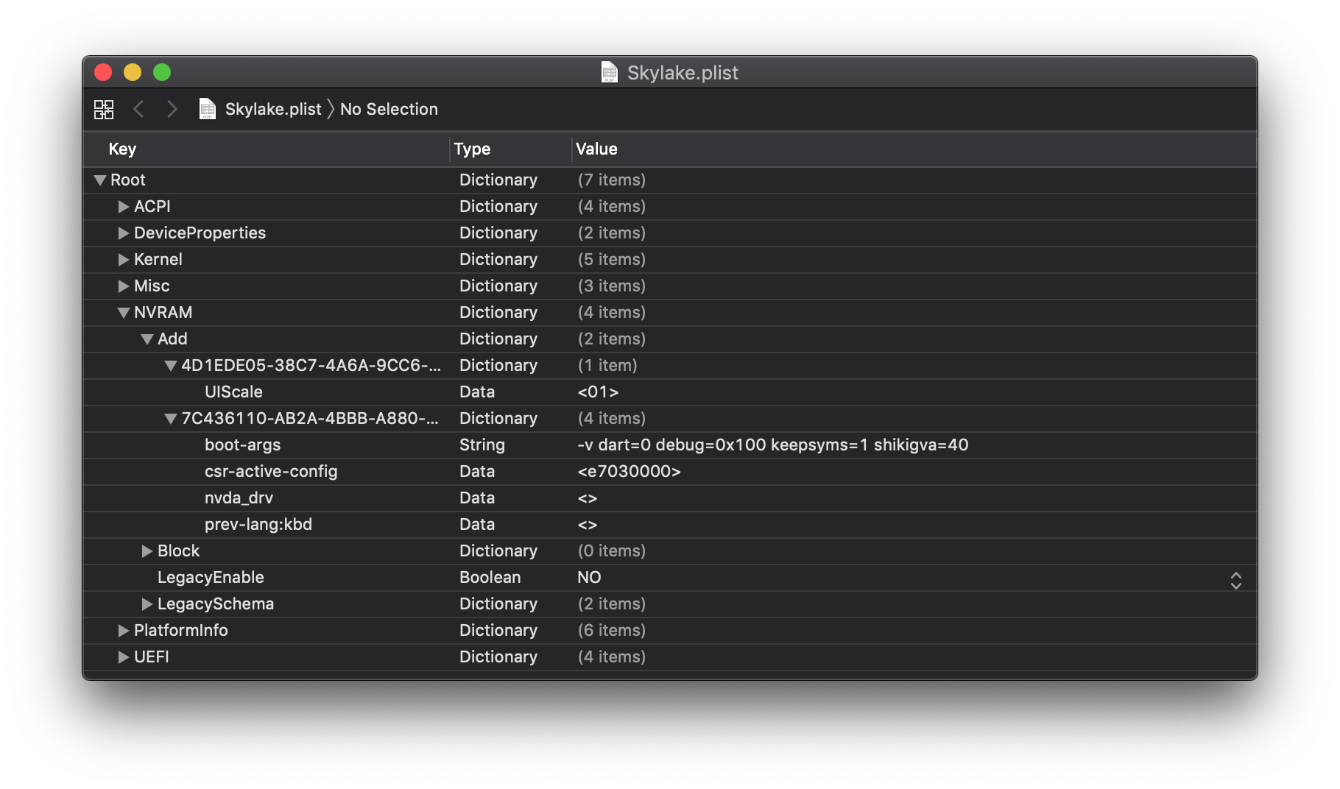Screen dimensions: 1340x789
Task: Open the LegacyEnable boolean value stepper
Action: coord(1235,580)
